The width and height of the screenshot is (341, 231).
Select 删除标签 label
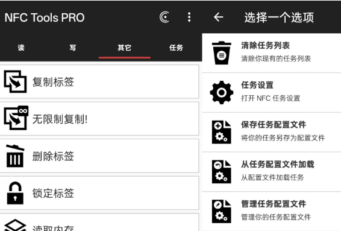[53, 156]
